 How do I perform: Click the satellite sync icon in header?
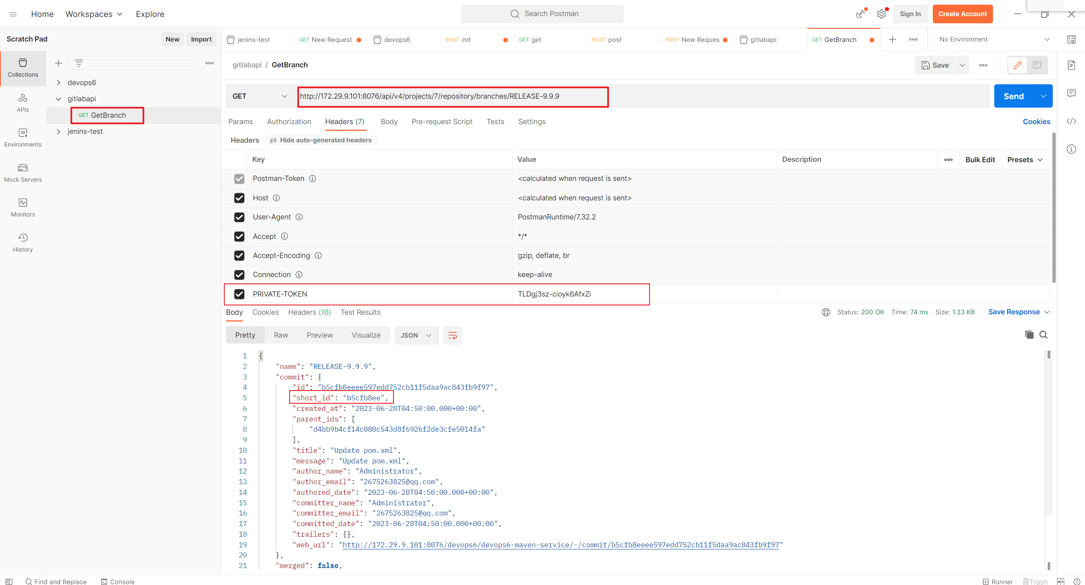coord(860,14)
